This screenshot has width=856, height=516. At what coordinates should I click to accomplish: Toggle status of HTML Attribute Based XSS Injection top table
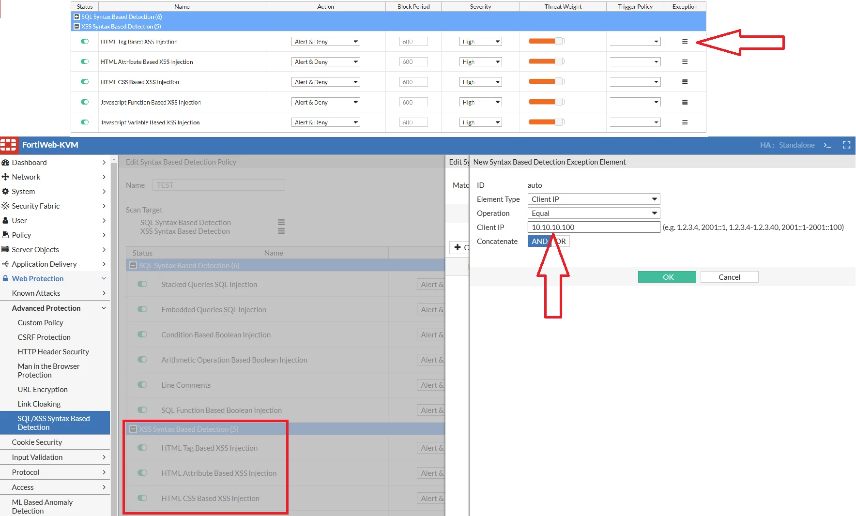(85, 62)
